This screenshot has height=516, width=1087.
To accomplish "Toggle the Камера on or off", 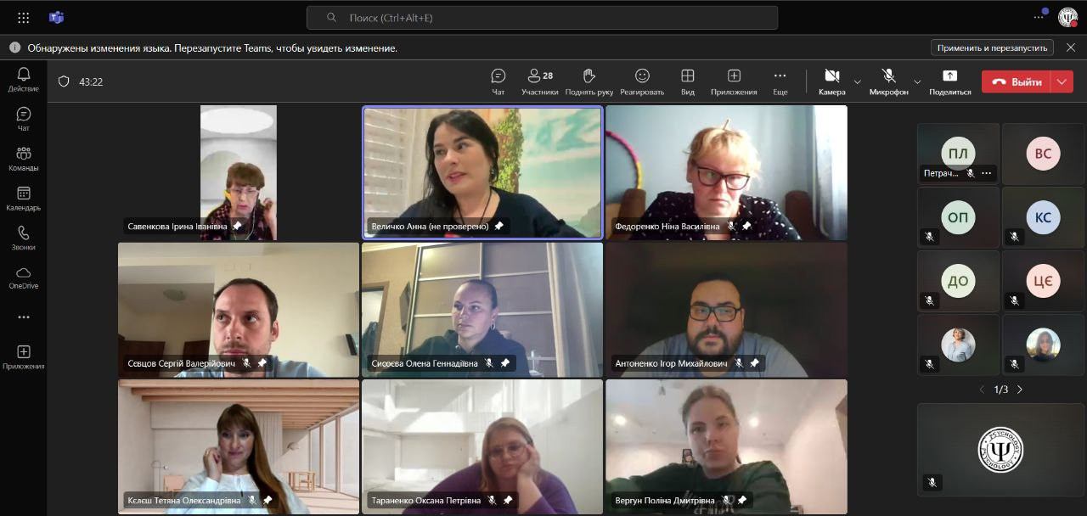I will 832,81.
